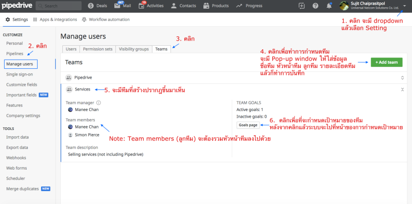This screenshot has width=412, height=204.
Task: Select Manage users in sidebar
Action: 21,64
